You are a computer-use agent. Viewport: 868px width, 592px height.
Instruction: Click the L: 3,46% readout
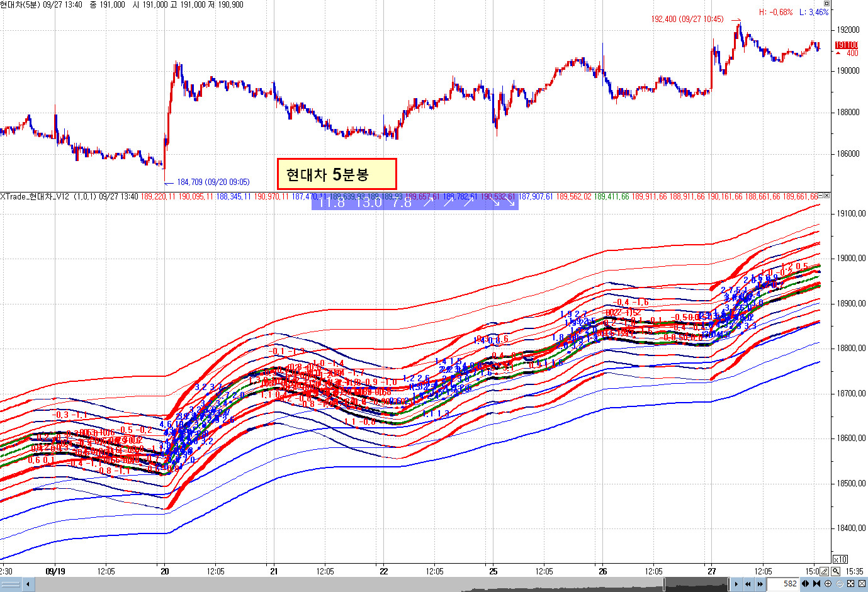click(x=814, y=12)
